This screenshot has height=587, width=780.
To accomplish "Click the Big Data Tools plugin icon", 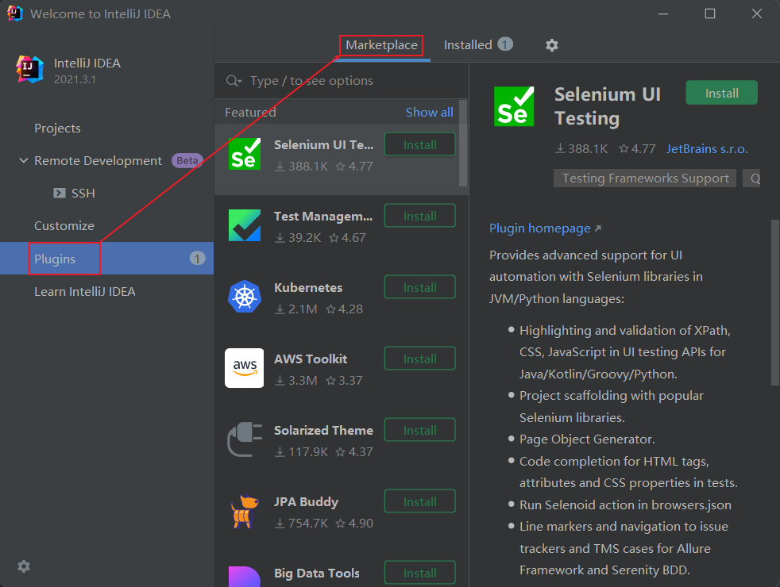I will [x=245, y=577].
